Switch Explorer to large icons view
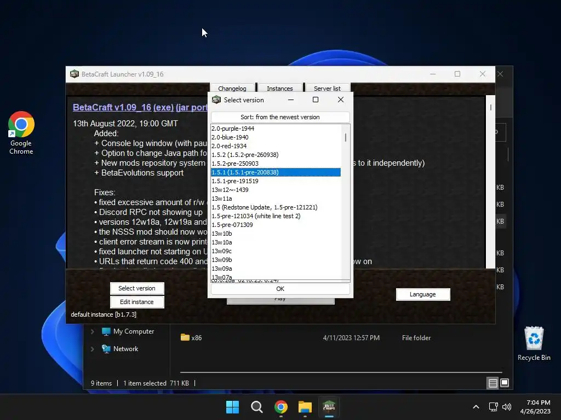The height and width of the screenshot is (420, 561). (x=505, y=383)
